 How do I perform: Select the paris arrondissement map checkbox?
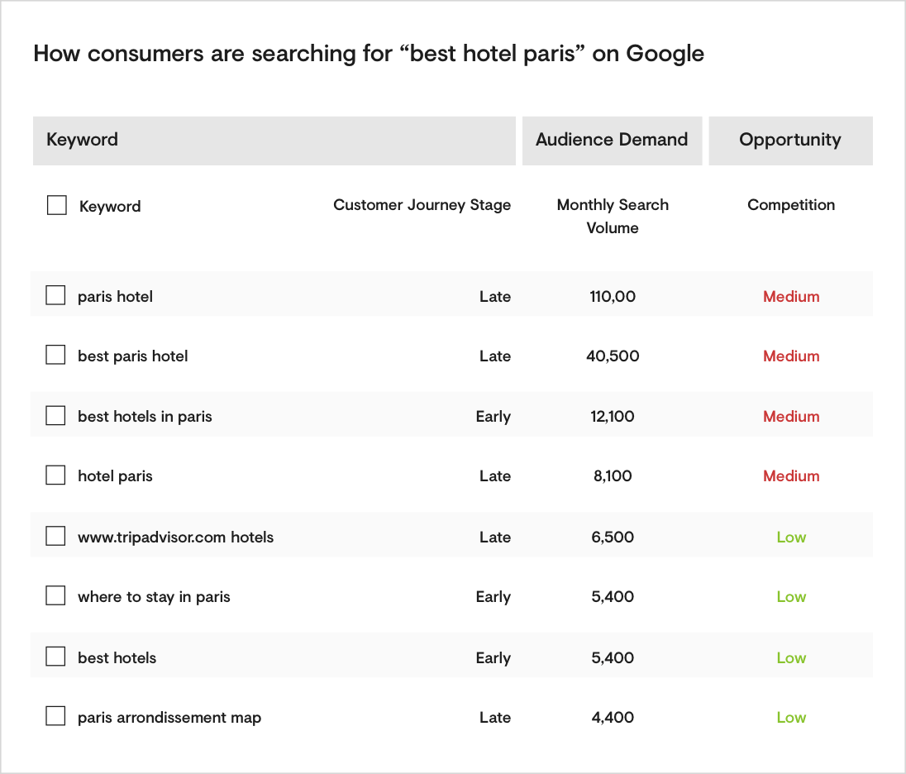pos(55,717)
